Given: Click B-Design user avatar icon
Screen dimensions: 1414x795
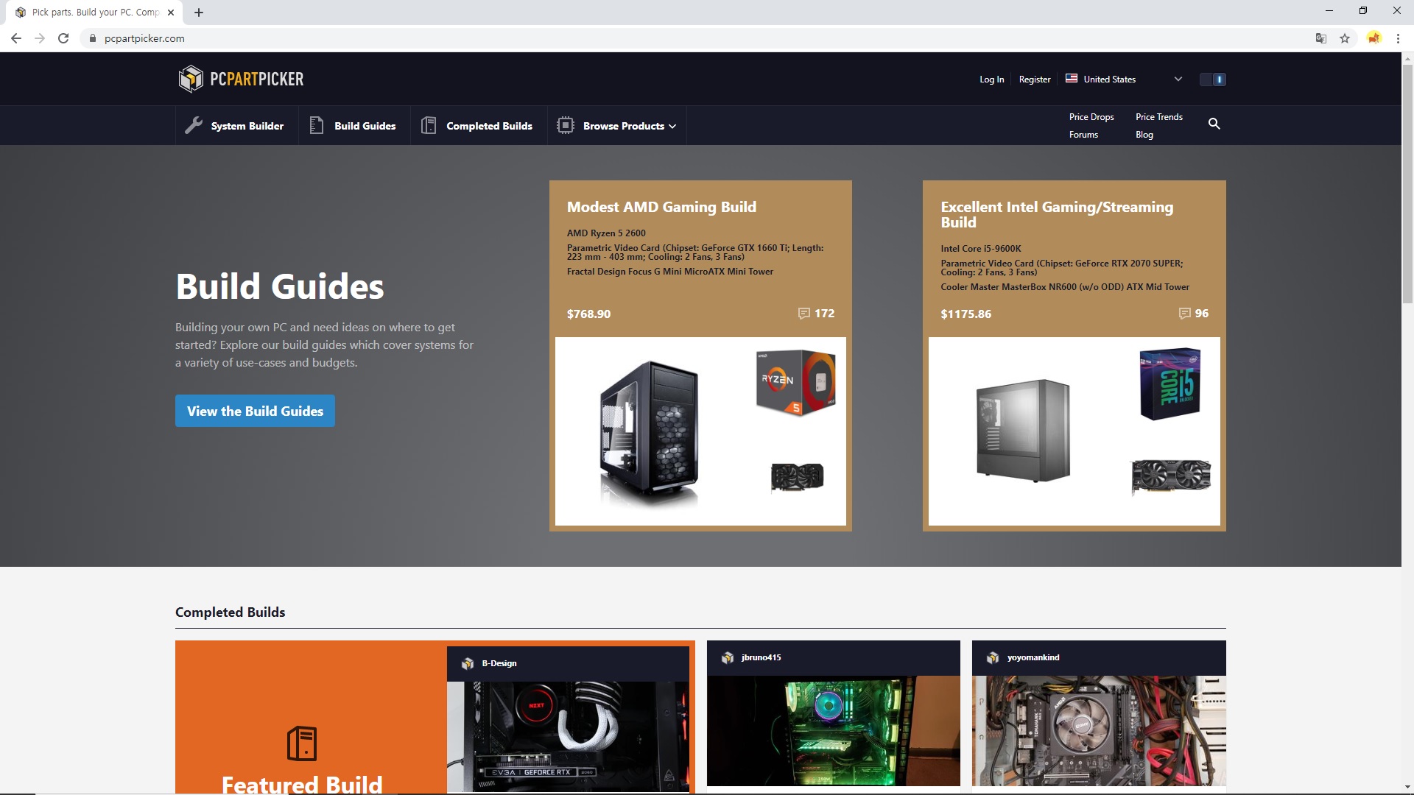Looking at the screenshot, I should [x=468, y=664].
